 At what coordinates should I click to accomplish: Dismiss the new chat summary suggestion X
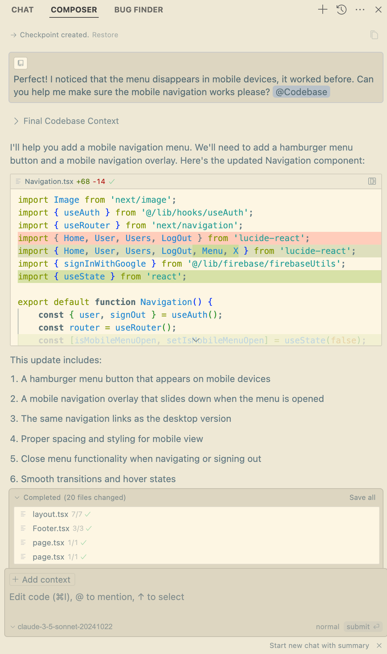tap(379, 645)
